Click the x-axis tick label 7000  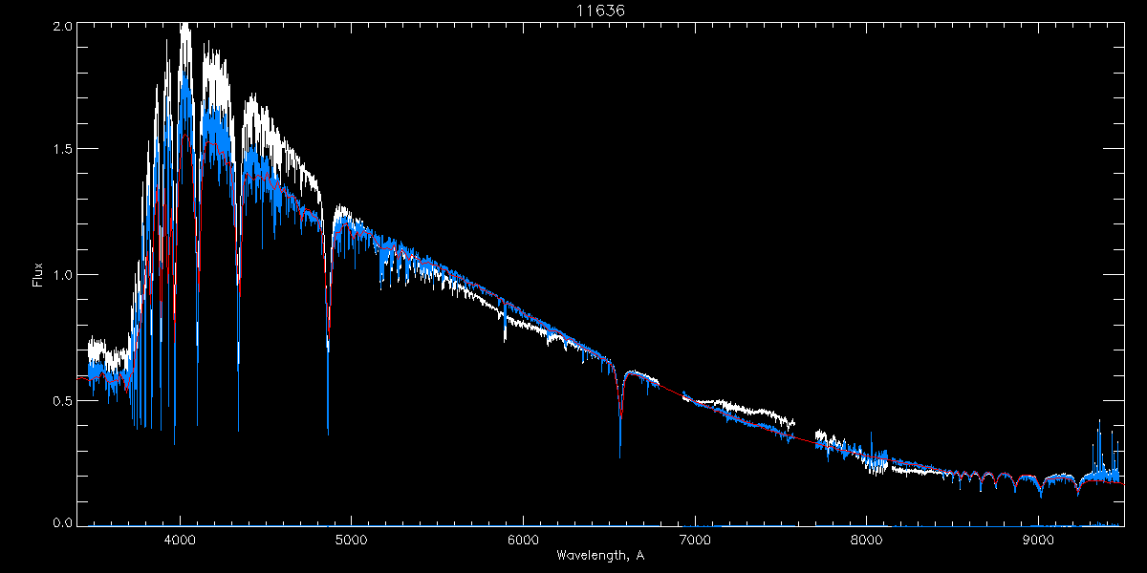(x=695, y=539)
